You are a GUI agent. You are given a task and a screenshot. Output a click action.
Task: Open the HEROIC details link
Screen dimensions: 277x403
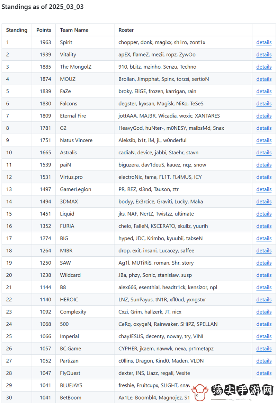coord(264,300)
